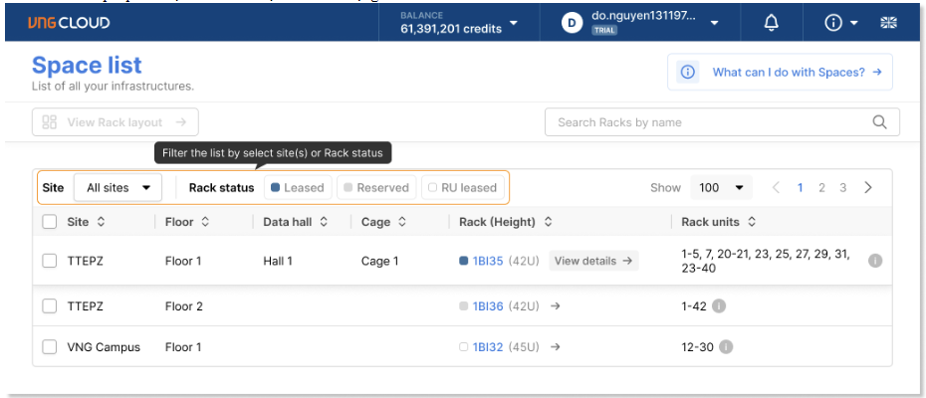Image resolution: width=926 pixels, height=398 pixels.
Task: Open the credits balance dropdown
Action: [513, 22]
